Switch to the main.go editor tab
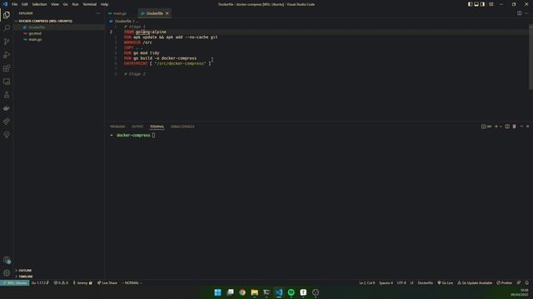533x299 pixels. point(120,13)
